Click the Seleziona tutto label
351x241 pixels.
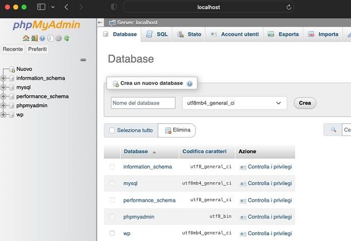click(135, 130)
